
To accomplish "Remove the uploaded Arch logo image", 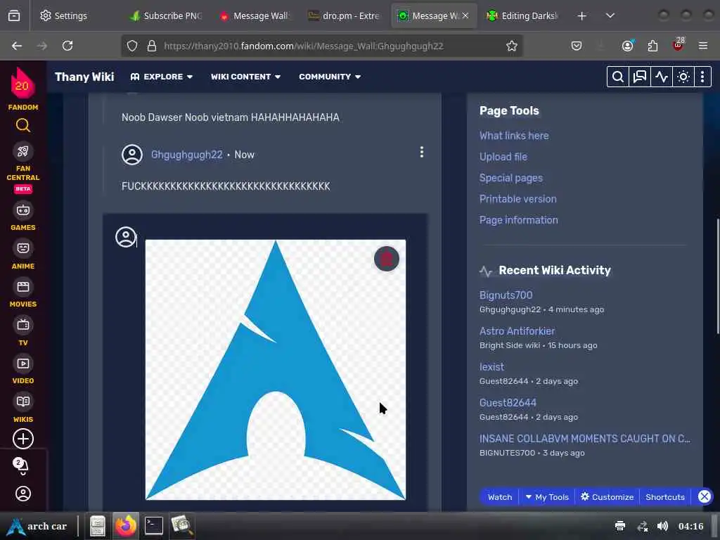I will coord(387,259).
